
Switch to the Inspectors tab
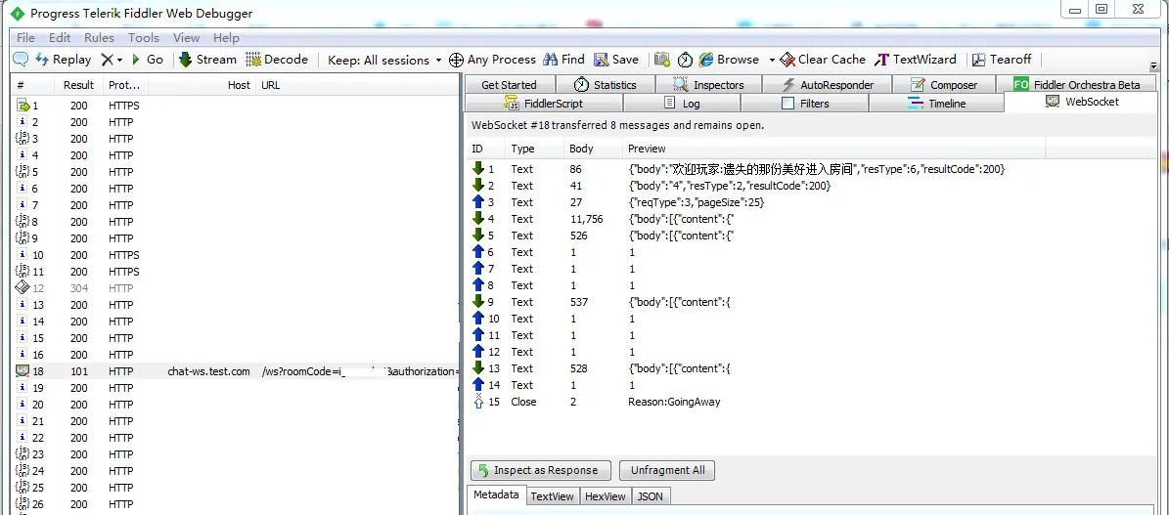click(708, 85)
